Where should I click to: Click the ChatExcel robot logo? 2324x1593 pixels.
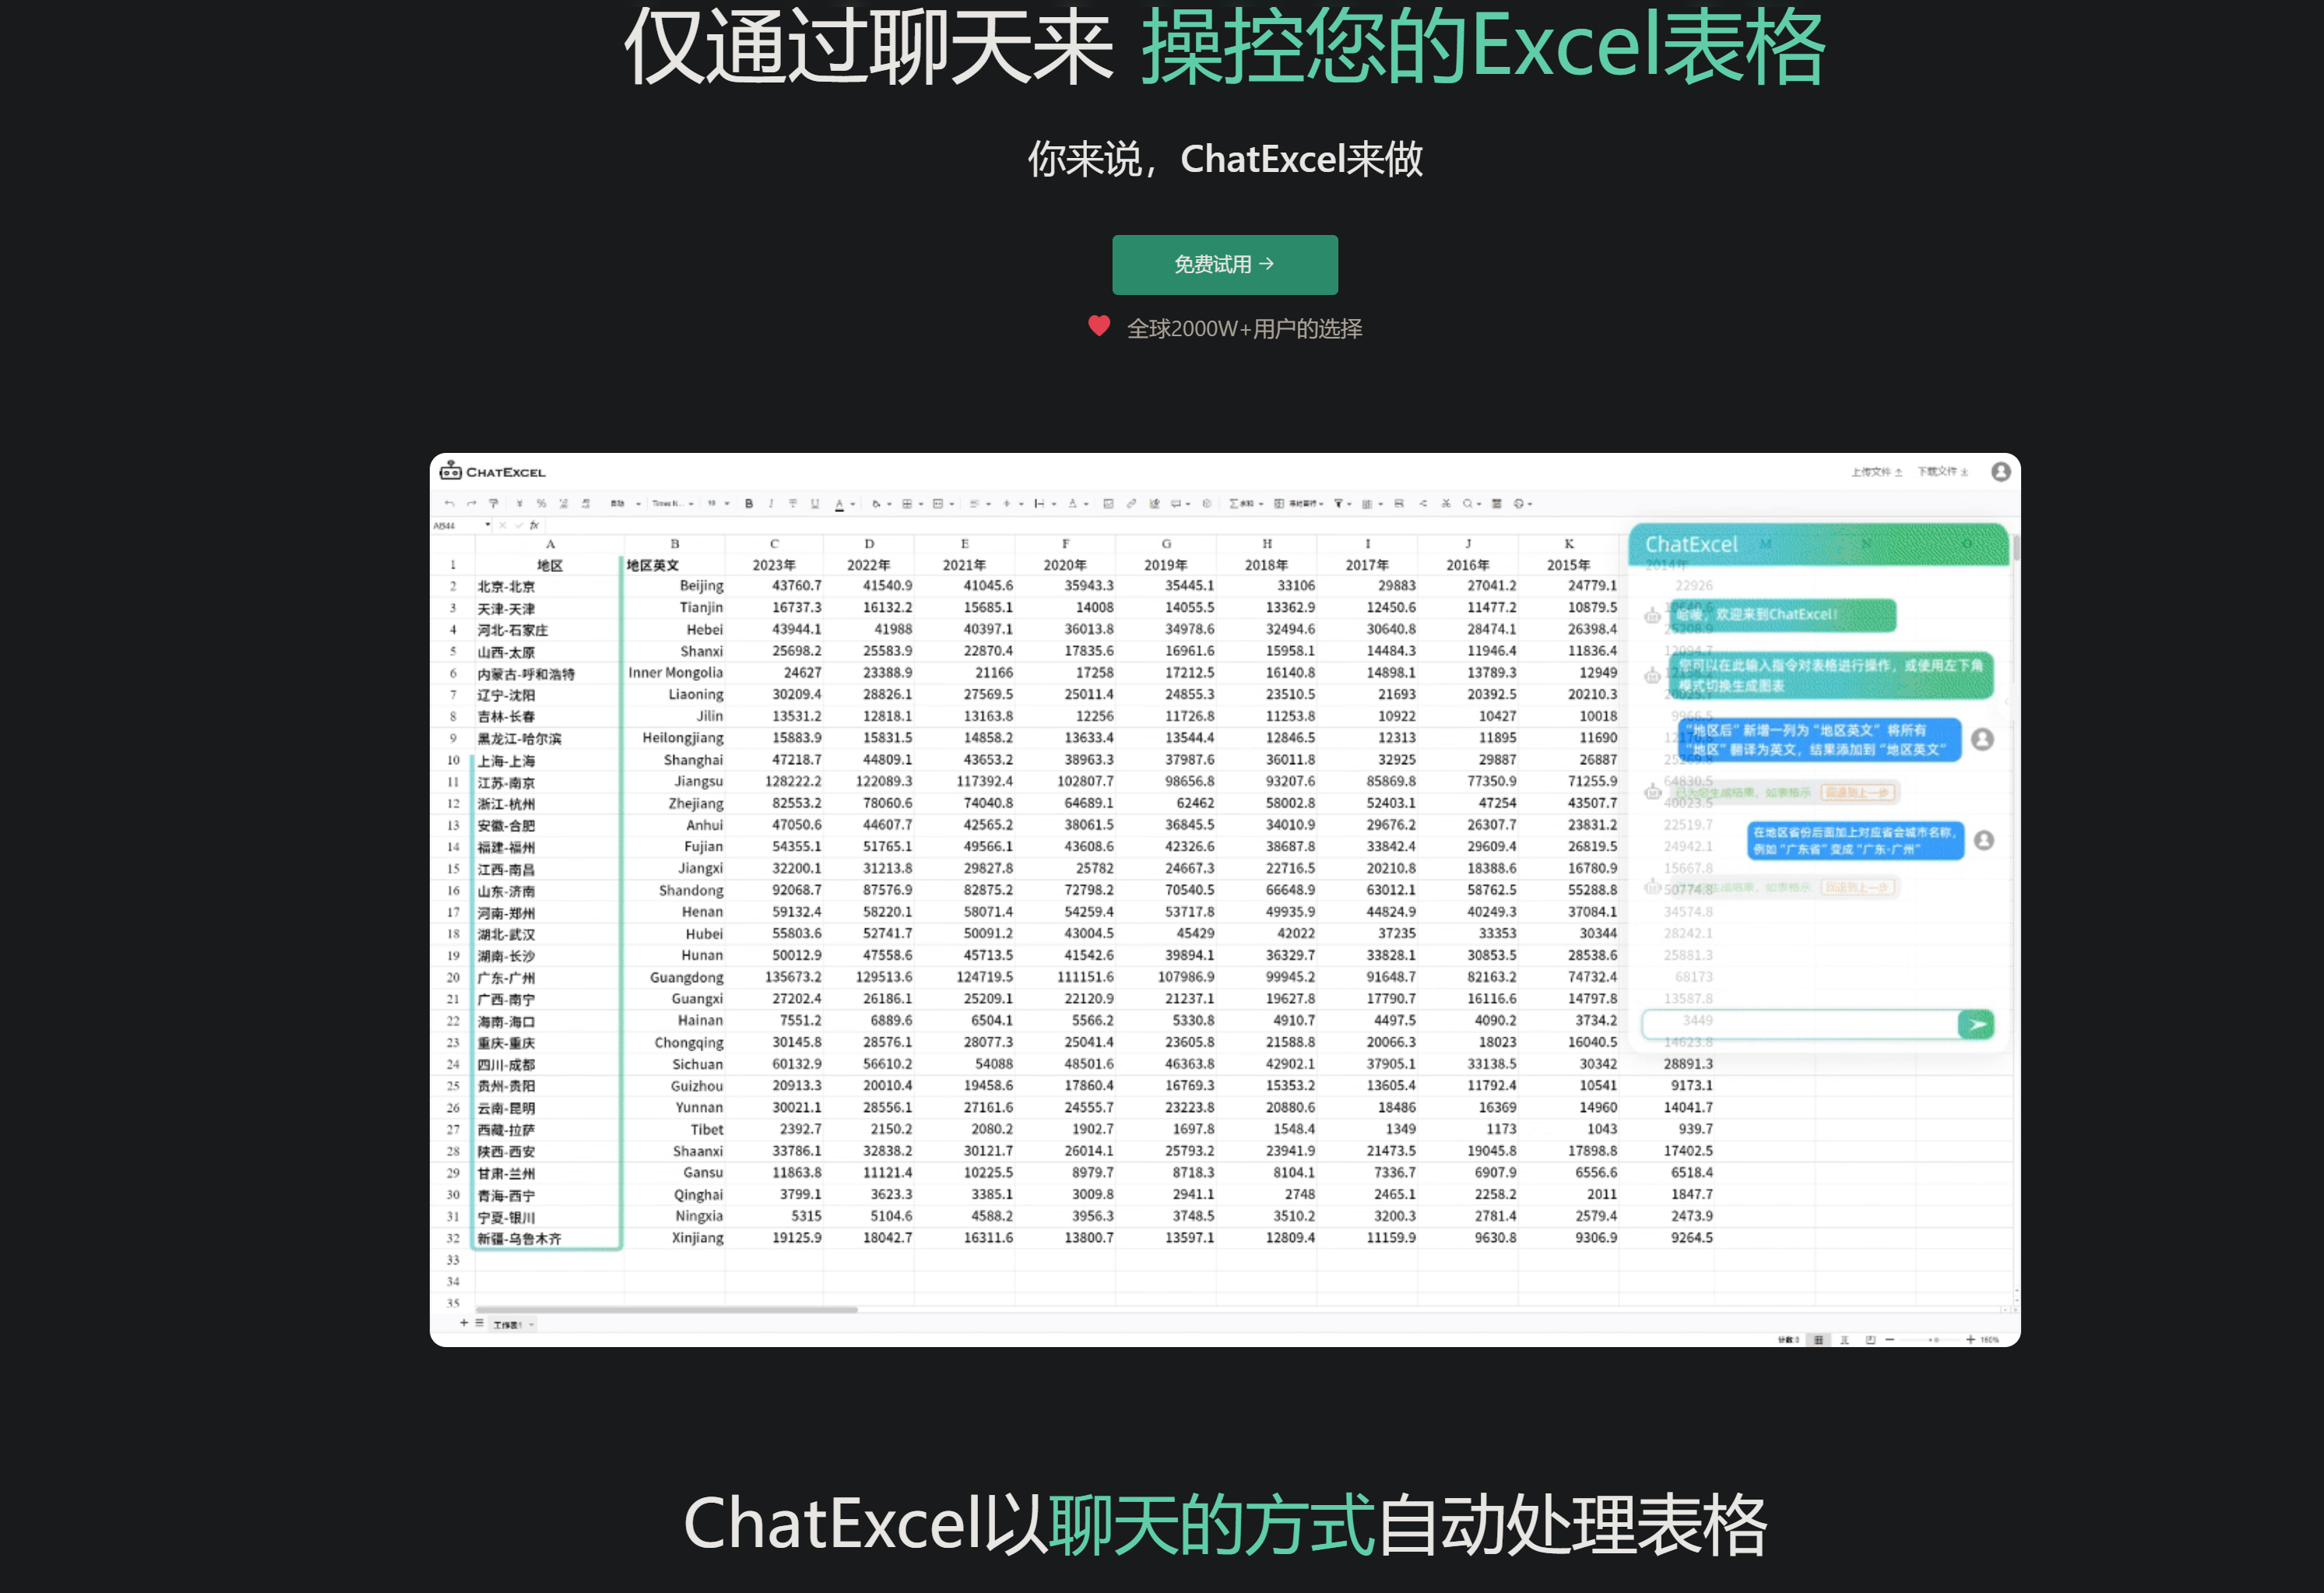click(x=450, y=471)
